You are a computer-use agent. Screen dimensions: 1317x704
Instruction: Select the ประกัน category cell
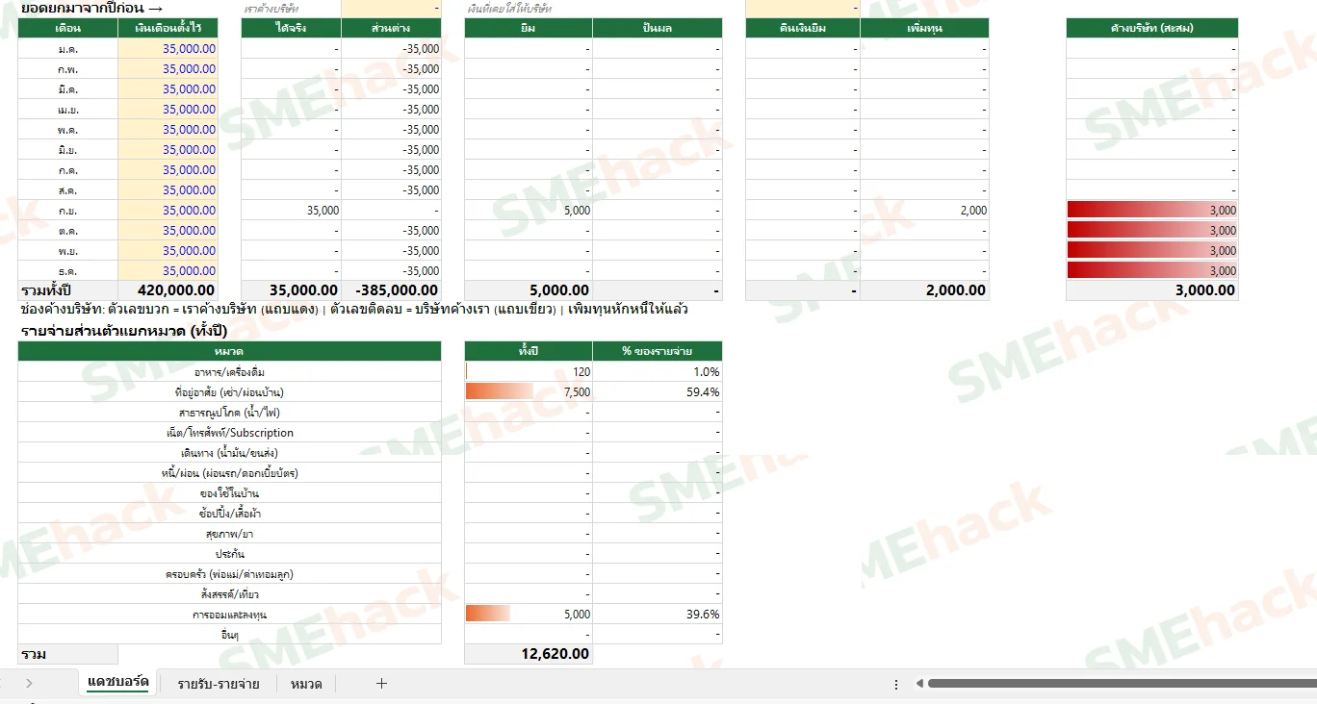coord(229,553)
